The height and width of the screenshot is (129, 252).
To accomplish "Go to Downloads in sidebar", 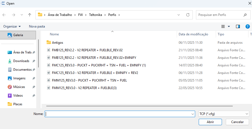I will pyautogui.click(x=21, y=61).
